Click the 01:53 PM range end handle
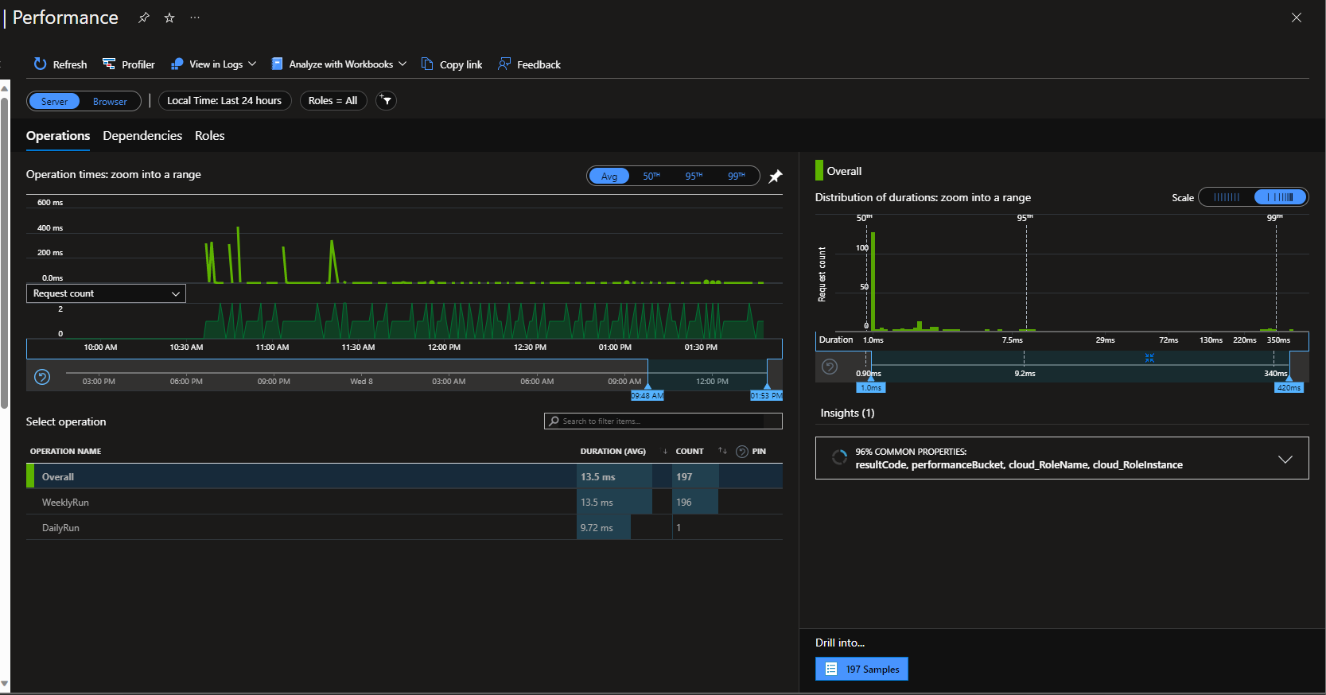The image size is (1326, 695). (x=767, y=394)
